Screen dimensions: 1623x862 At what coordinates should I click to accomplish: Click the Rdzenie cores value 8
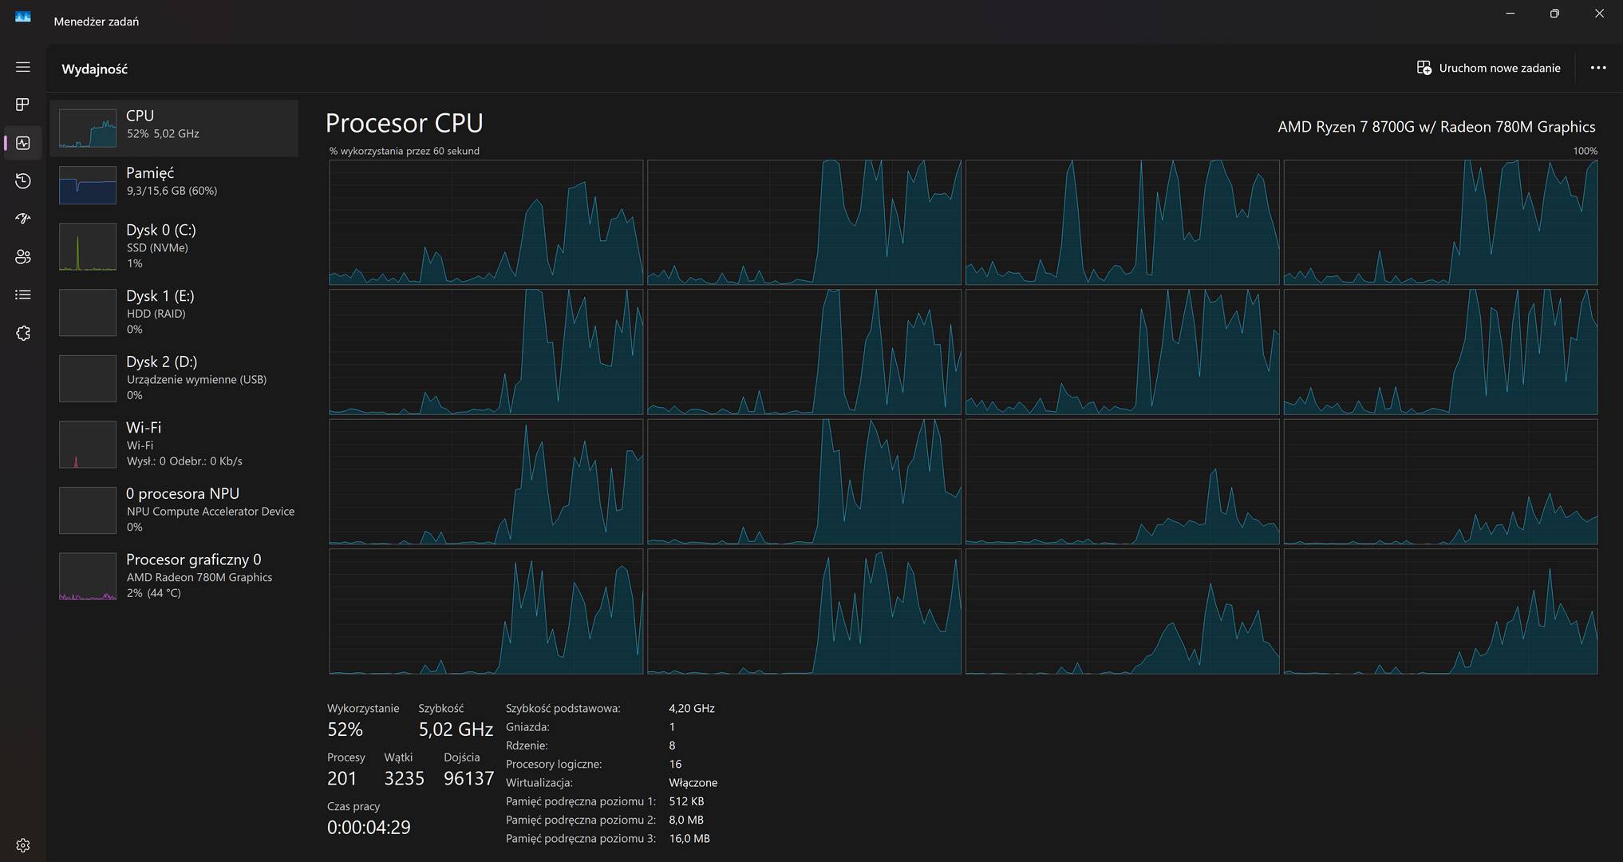(672, 745)
